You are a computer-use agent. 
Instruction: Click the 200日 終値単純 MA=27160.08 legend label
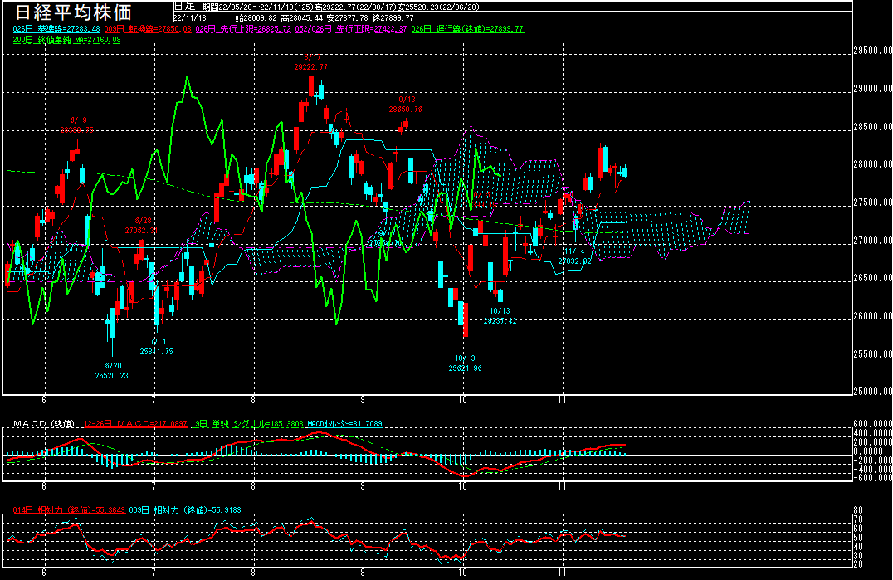(66, 40)
